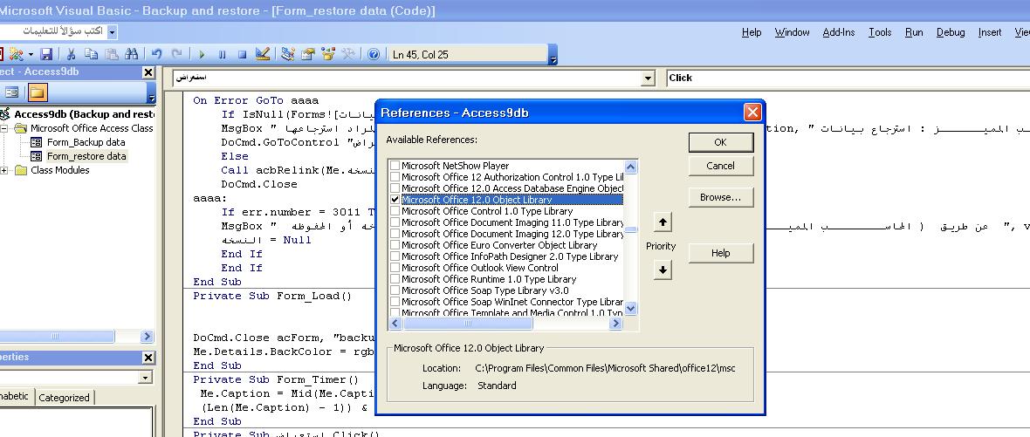Click the Save icon in the toolbar
This screenshot has height=437, width=1030.
pyautogui.click(x=46, y=54)
